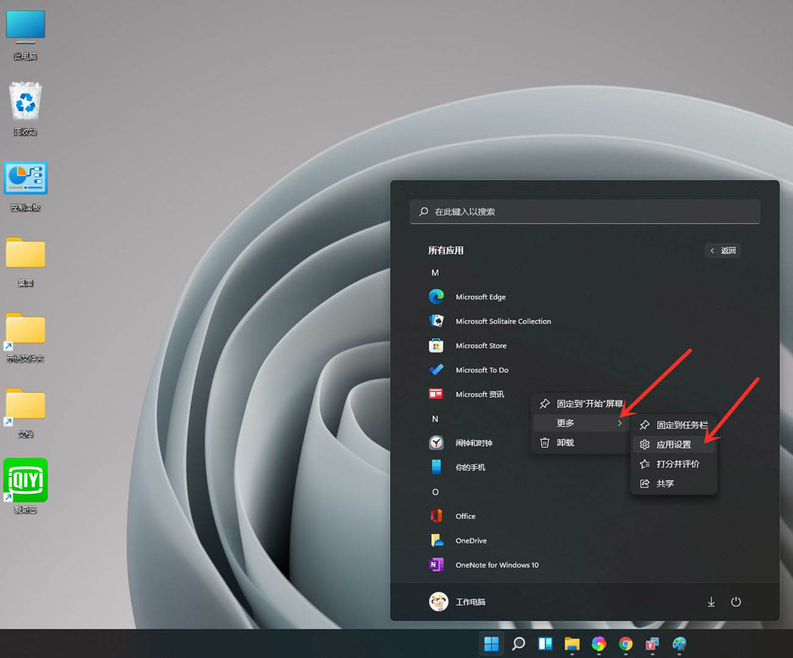Click the Office app icon

tap(436, 516)
